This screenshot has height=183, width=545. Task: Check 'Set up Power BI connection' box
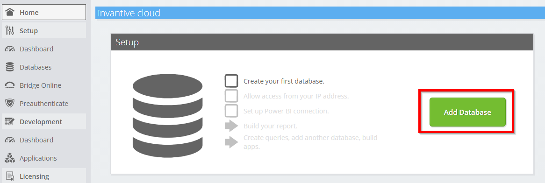[x=231, y=111]
